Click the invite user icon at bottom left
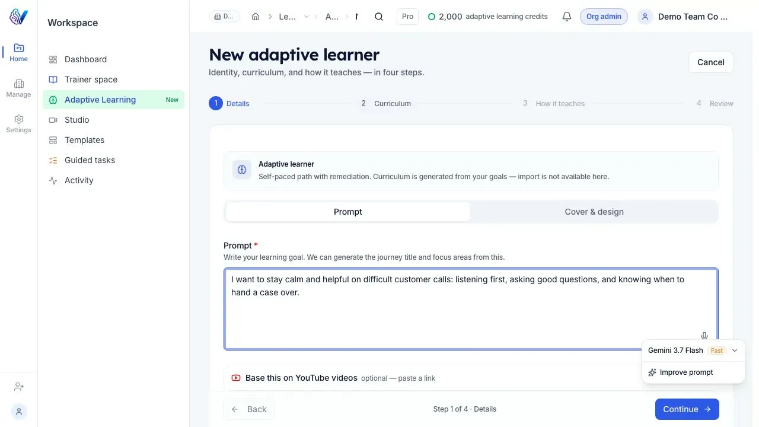Viewport: 759px width, 427px height. [18, 387]
